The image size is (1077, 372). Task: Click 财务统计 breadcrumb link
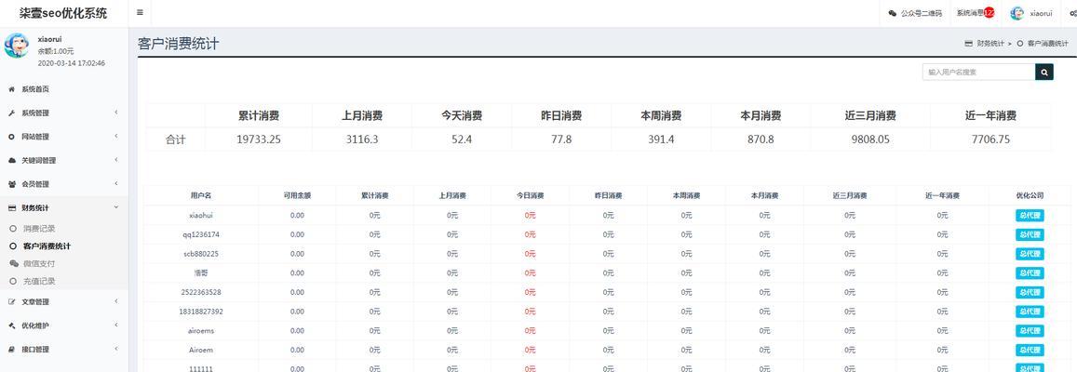[990, 43]
